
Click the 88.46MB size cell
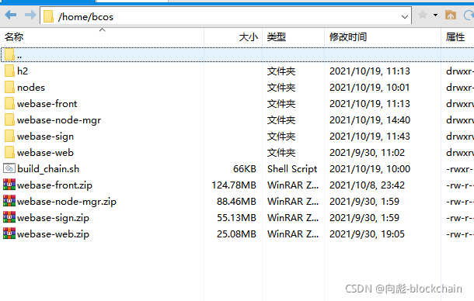point(236,202)
